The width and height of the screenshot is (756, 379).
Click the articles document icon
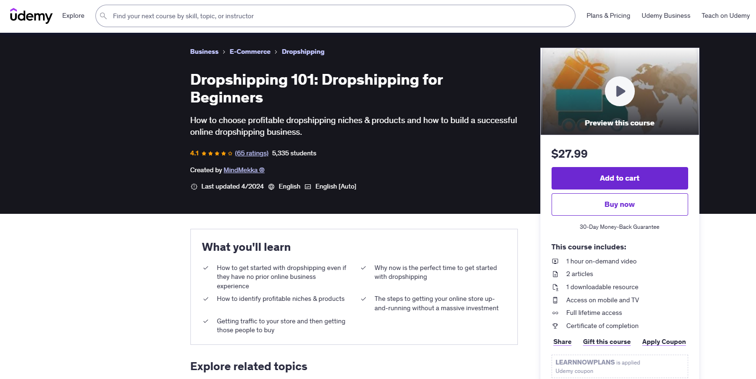click(x=555, y=274)
